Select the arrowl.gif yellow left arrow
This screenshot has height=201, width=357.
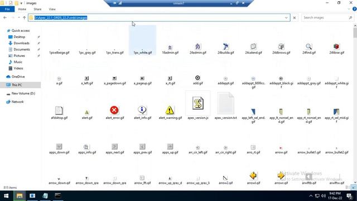click(253, 175)
